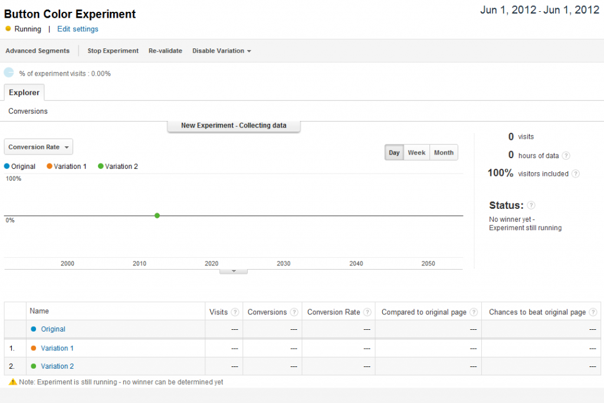Click the Status help question mark

click(x=531, y=205)
